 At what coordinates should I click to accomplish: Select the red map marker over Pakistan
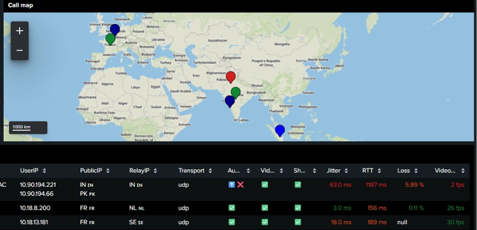point(231,77)
